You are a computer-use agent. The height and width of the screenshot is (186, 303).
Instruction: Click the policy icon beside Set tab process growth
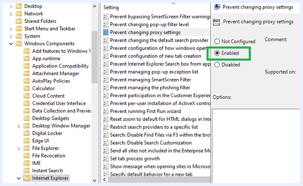point(106,158)
